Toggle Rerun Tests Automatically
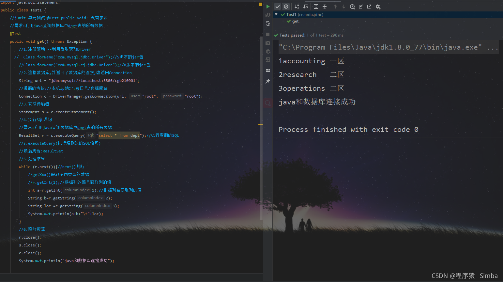The height and width of the screenshot is (282, 503). coord(267,23)
